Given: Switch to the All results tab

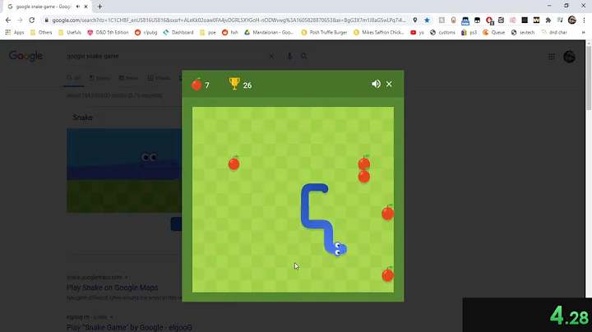Looking at the screenshot, I should click(73, 78).
